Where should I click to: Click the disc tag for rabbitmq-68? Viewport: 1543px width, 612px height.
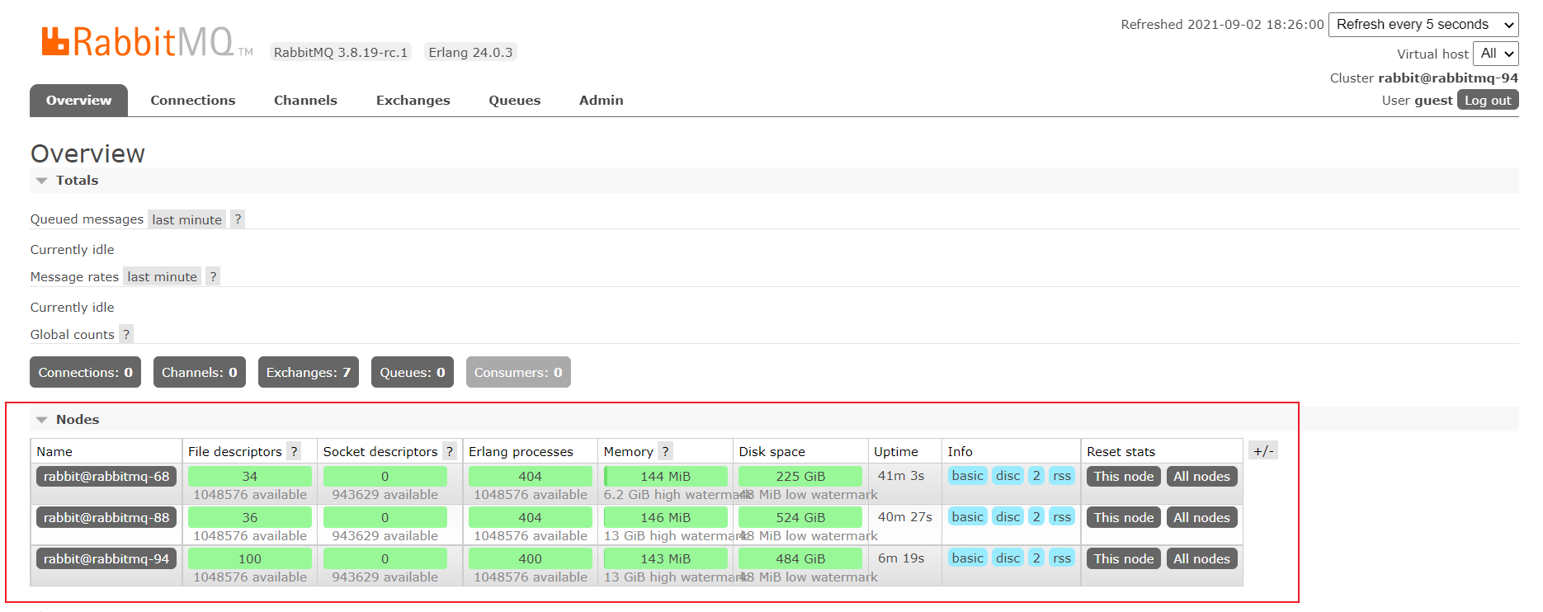tap(1007, 476)
